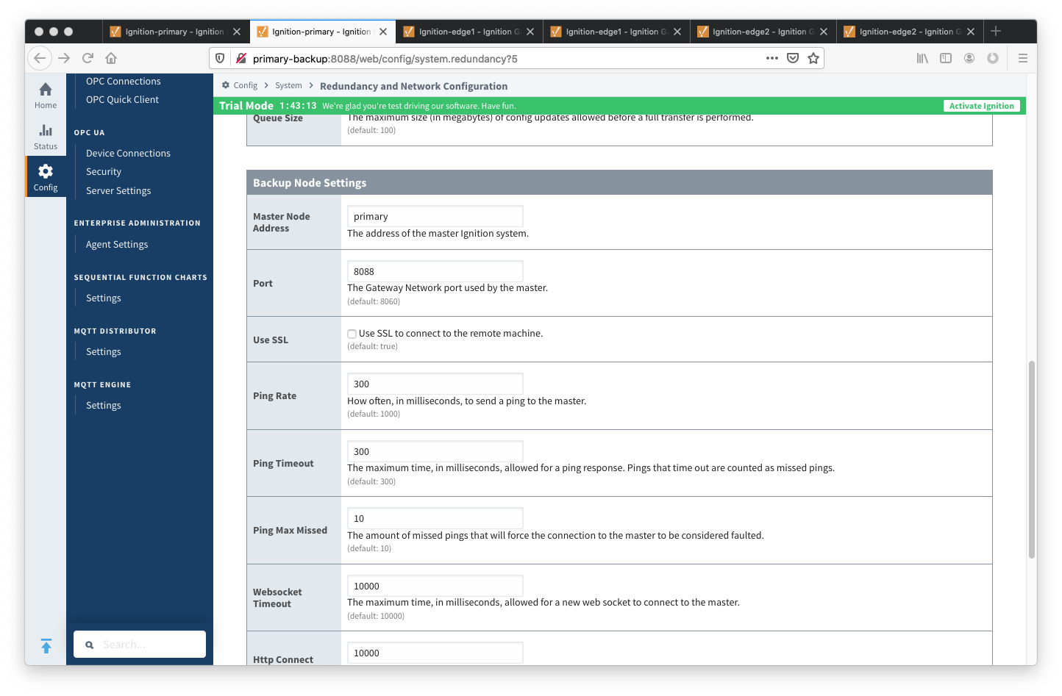The height and width of the screenshot is (696, 1062).
Task: Open Security under OPC UA
Action: click(104, 172)
